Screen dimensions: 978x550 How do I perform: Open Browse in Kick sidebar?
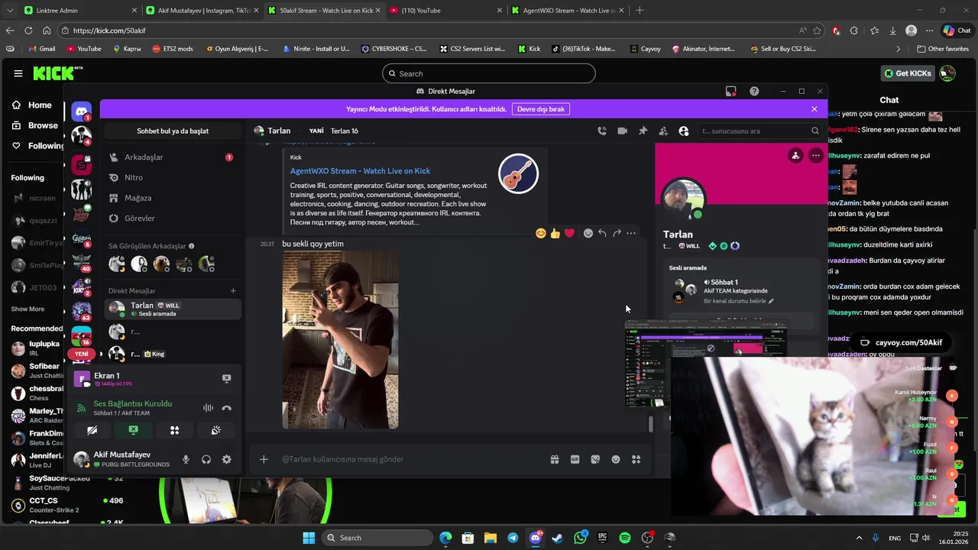(35, 125)
